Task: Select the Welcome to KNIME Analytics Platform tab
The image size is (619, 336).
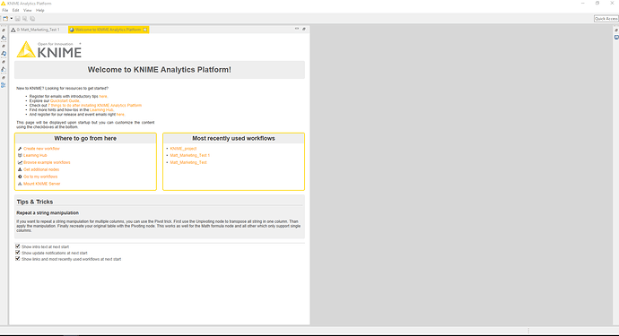Action: tap(108, 30)
